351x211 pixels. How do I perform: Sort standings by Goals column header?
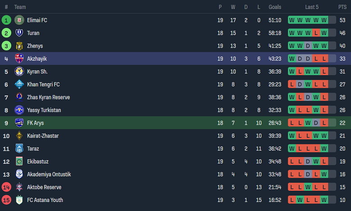coord(275,7)
